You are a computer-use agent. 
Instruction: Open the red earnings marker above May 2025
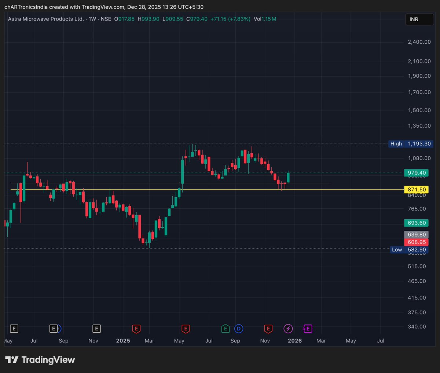tap(186, 329)
